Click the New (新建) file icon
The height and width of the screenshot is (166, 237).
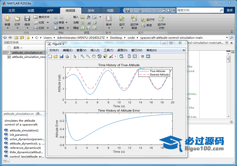click(x=7, y=19)
